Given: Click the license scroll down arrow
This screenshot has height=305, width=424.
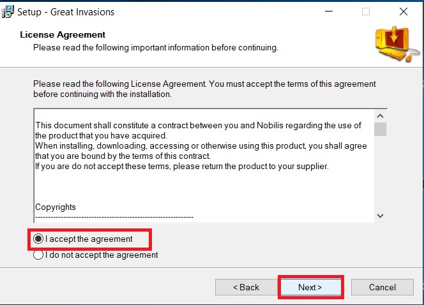Looking at the screenshot, I should click(380, 216).
